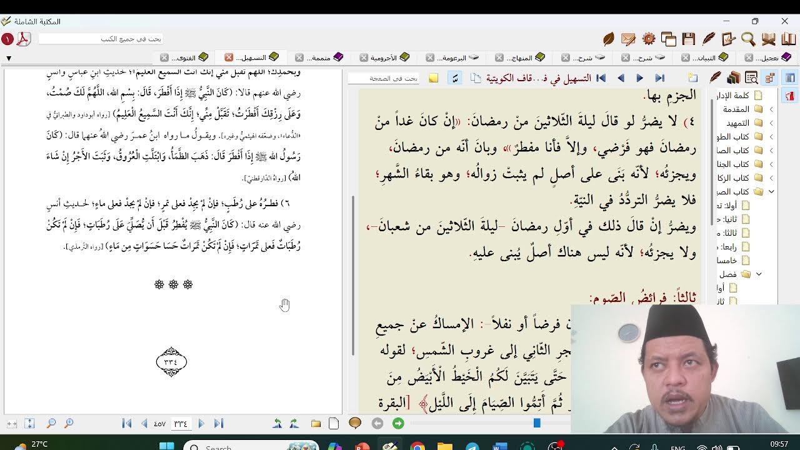Select كلمة الإدار in the tree
This screenshot has height=450, width=800.
(732, 96)
